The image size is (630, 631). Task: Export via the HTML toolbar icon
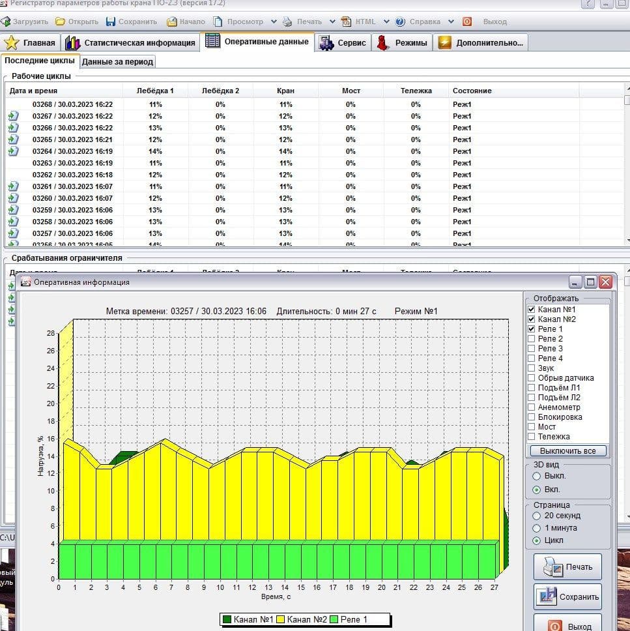pyautogui.click(x=346, y=22)
